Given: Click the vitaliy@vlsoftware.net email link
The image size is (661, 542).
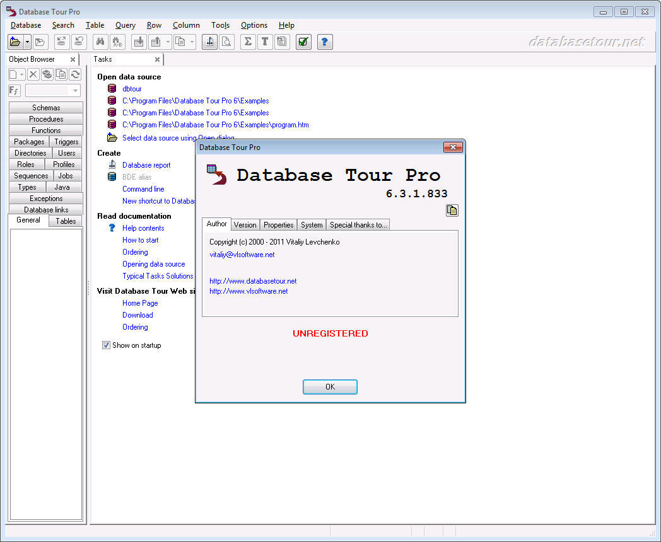Looking at the screenshot, I should click(242, 255).
